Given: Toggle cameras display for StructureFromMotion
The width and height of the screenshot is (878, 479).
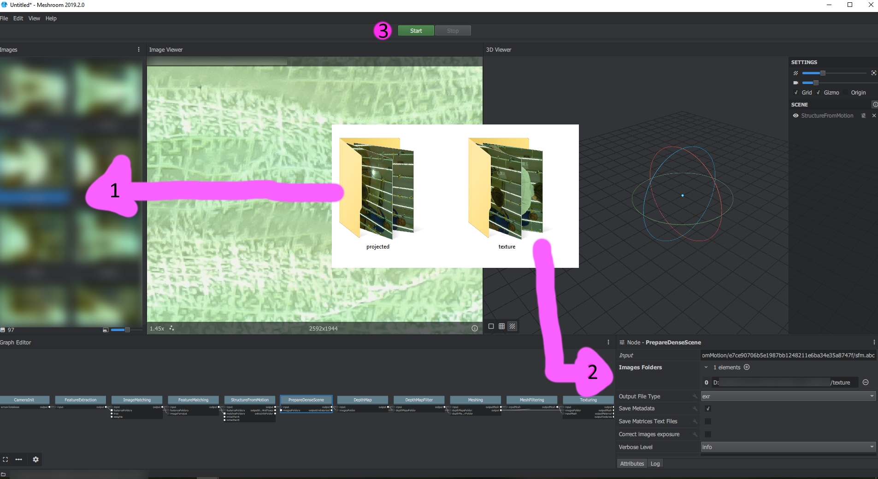Looking at the screenshot, I should pyautogui.click(x=863, y=116).
